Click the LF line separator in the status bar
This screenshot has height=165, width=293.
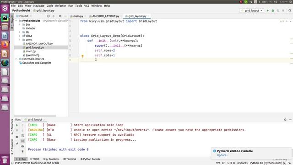coord(223,163)
